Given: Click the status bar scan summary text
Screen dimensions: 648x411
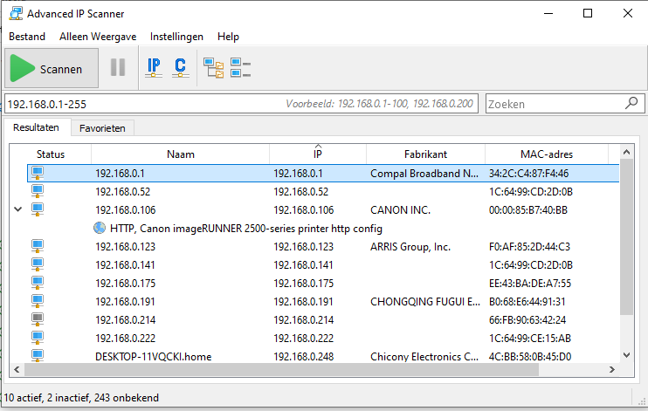Looking at the screenshot, I should pyautogui.click(x=81, y=397).
